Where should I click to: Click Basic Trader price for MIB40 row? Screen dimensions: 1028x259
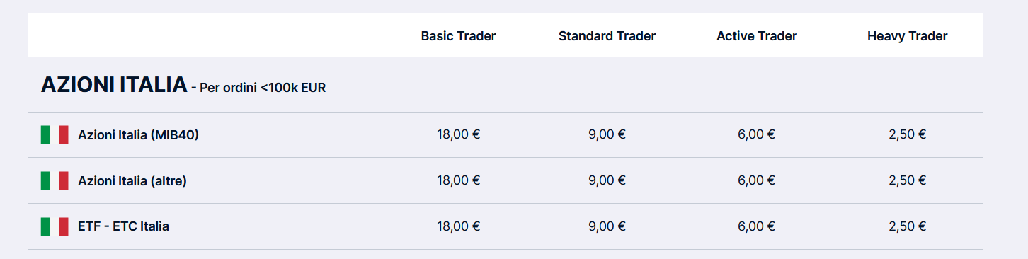point(458,134)
